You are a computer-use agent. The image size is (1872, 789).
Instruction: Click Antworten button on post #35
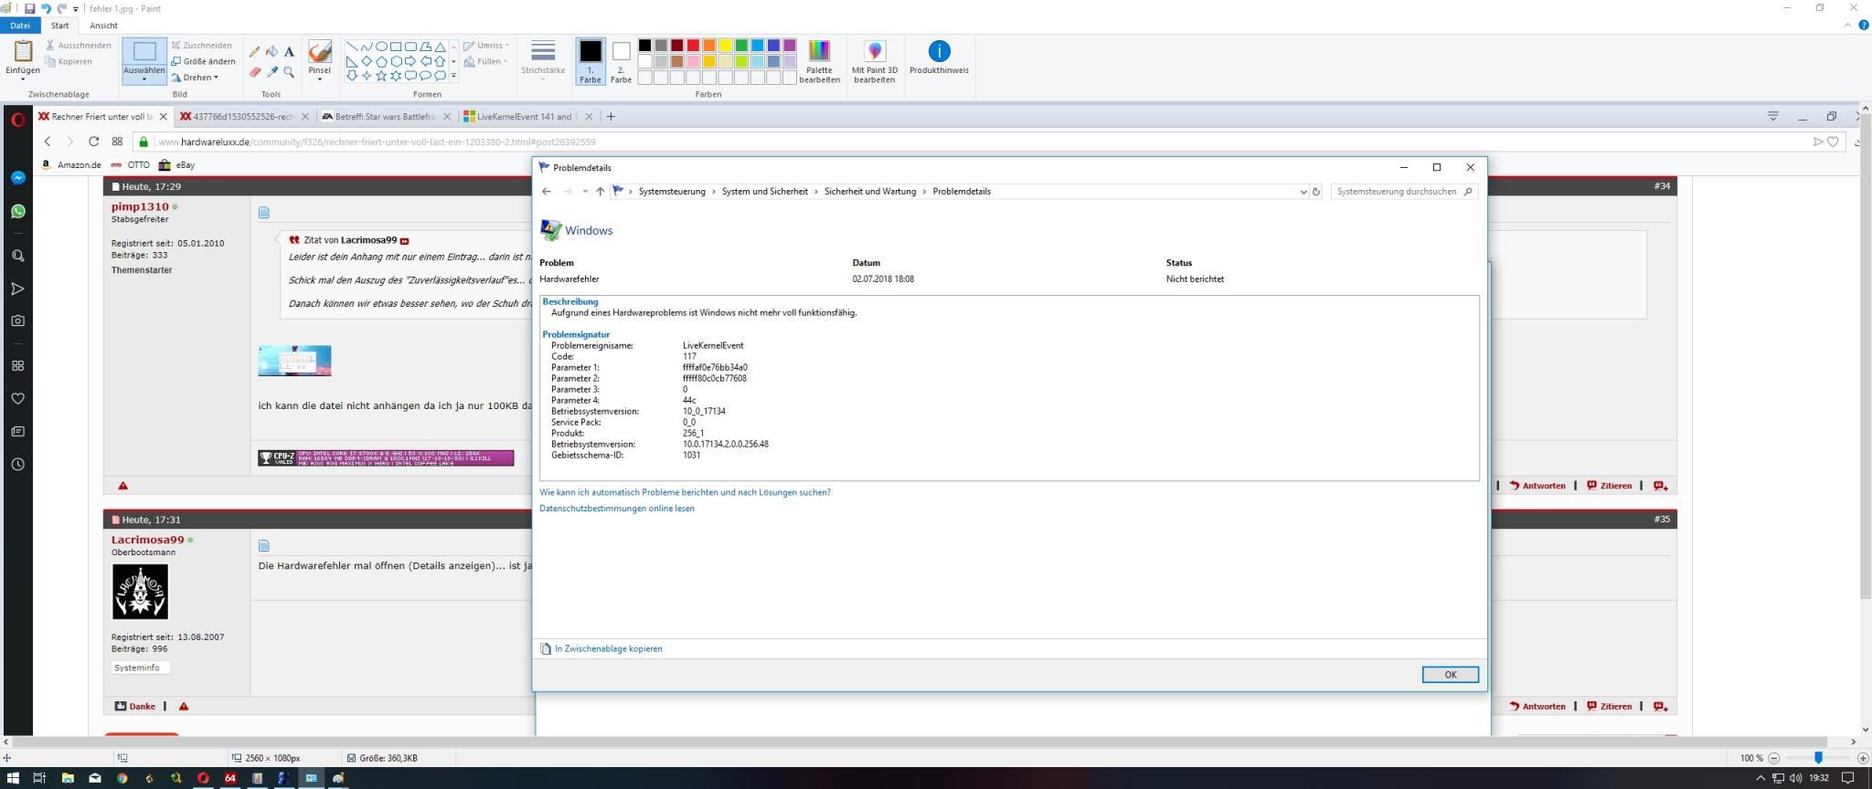(x=1537, y=706)
